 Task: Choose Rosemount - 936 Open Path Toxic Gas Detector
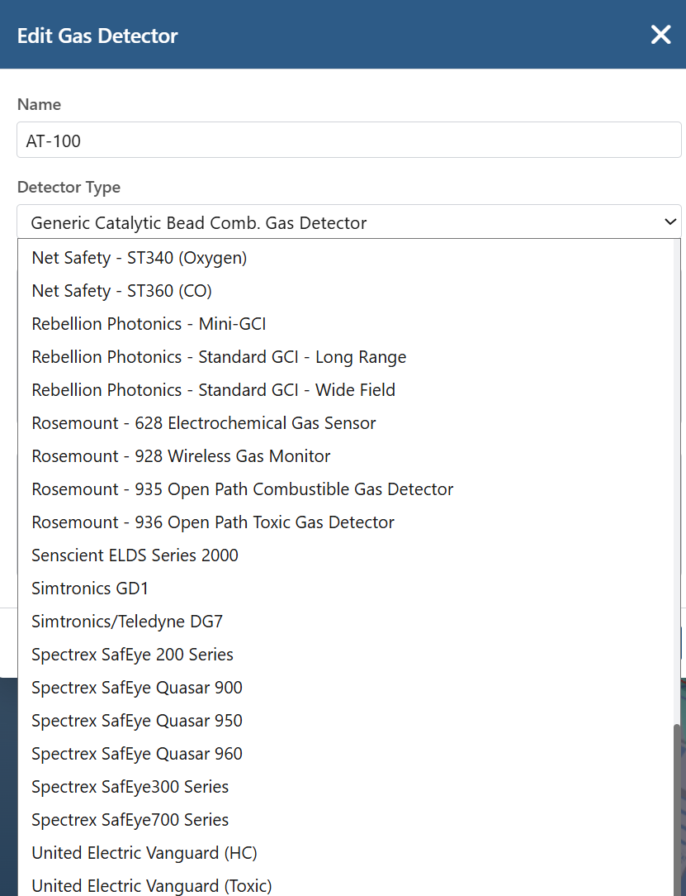(346, 522)
